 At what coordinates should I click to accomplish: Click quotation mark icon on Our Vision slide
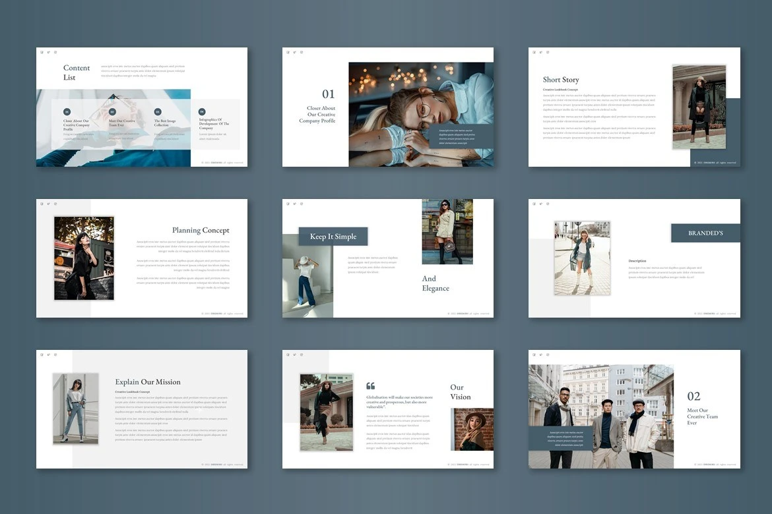370,386
